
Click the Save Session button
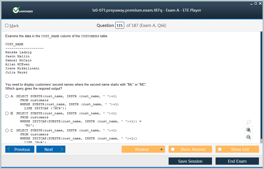(x=190, y=161)
